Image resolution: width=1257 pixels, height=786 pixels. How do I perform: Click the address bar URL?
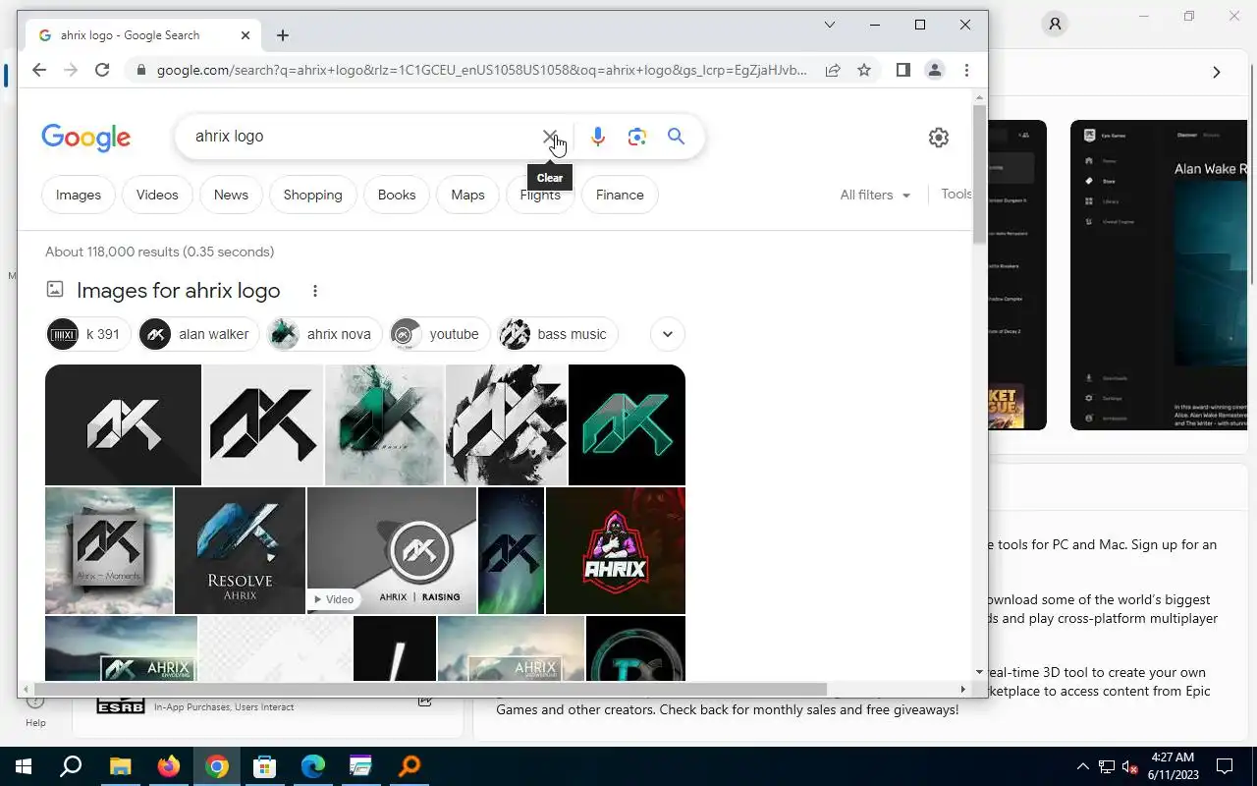pyautogui.click(x=481, y=70)
